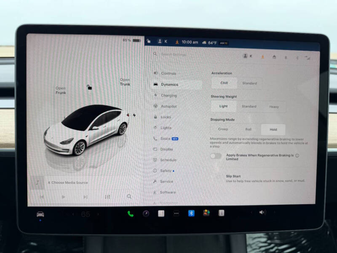
Task: Tap the music note icon in the media bar
Action: pos(37,183)
